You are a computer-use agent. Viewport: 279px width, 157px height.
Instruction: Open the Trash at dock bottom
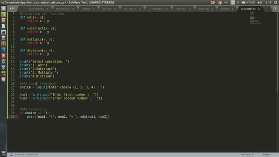coord(3,154)
